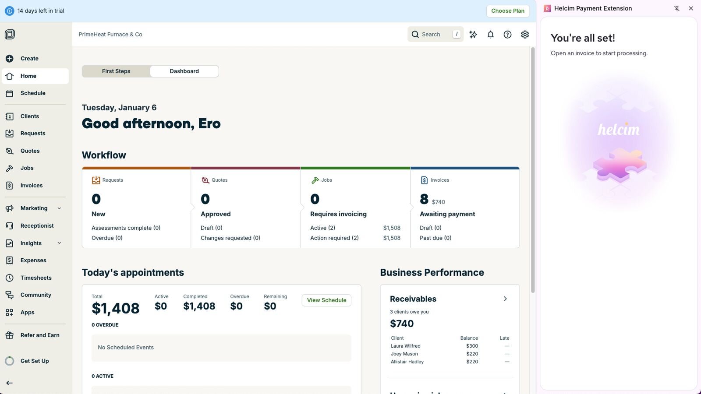Open settings gear icon in header

click(x=525, y=35)
